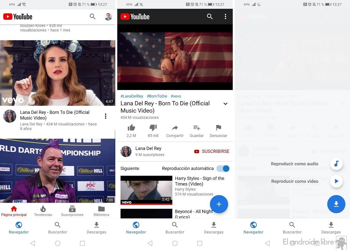Open the three-dot overflow menu in the dark header
This screenshot has height=250, width=350.
click(226, 17)
